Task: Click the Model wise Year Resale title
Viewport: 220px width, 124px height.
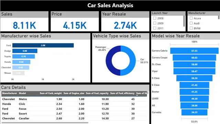Action: click(176, 36)
